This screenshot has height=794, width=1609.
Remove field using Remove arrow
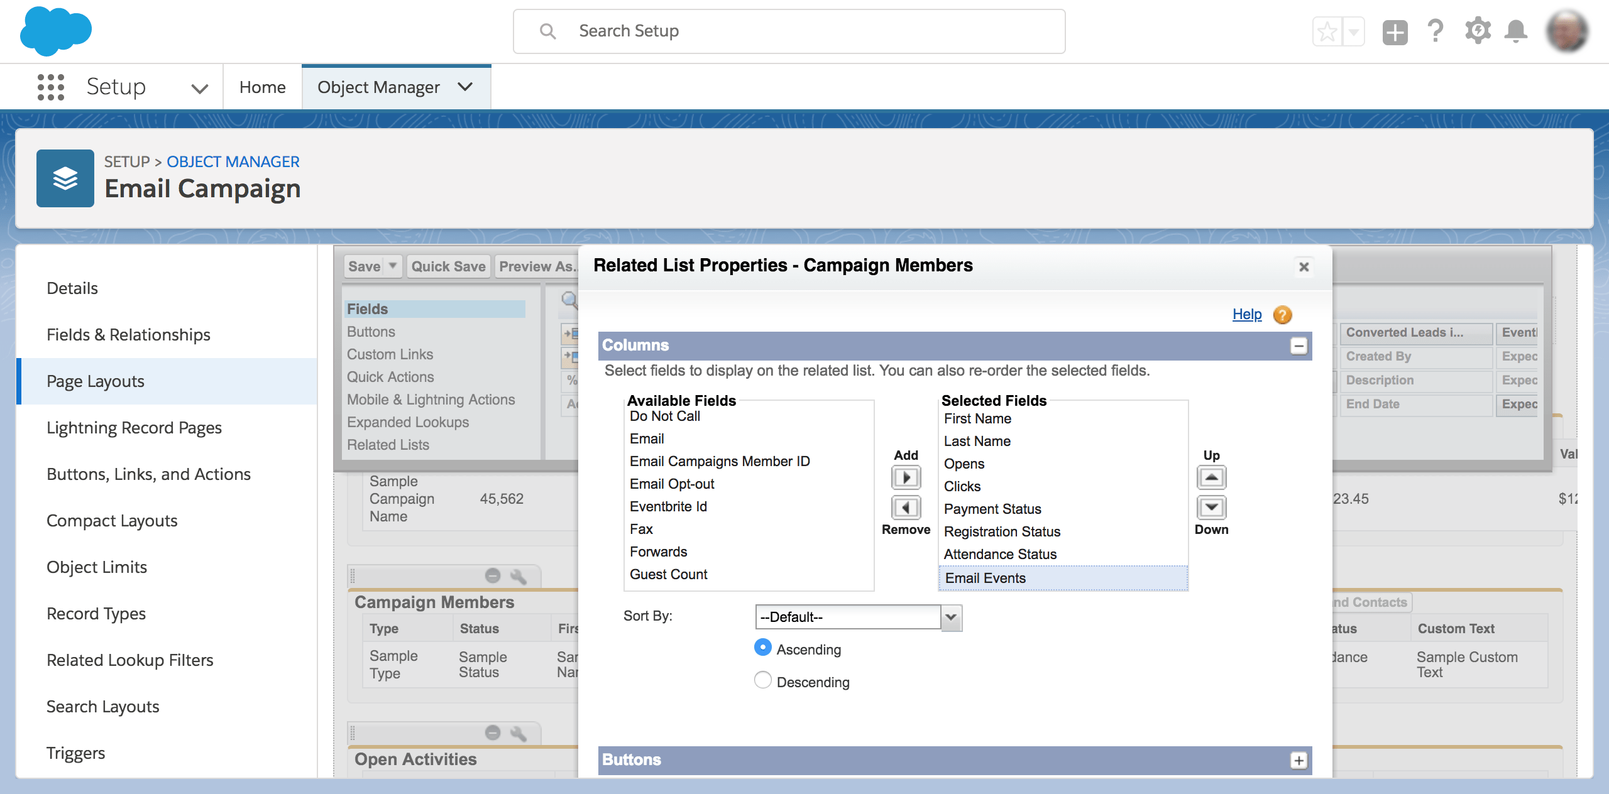905,508
